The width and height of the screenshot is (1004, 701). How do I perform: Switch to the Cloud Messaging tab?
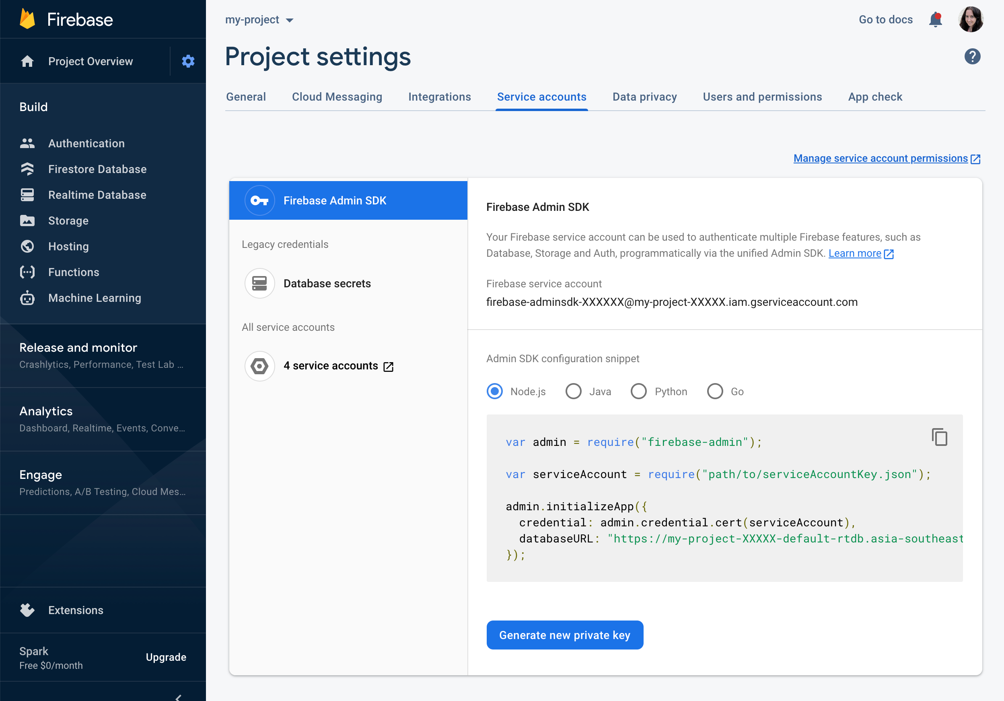[337, 97]
